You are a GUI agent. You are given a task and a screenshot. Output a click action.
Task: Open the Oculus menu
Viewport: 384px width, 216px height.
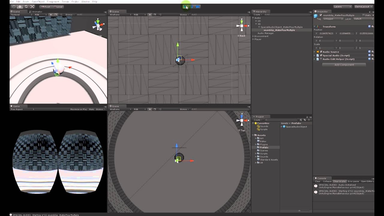point(75,2)
